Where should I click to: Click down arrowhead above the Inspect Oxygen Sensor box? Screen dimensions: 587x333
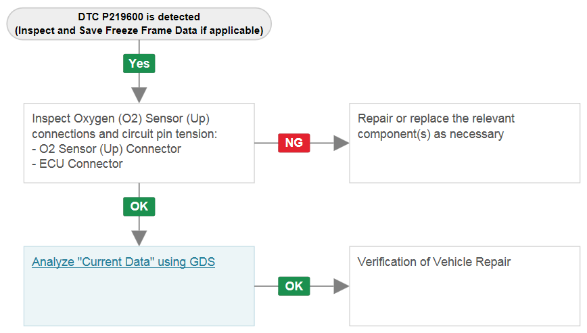coord(139,95)
